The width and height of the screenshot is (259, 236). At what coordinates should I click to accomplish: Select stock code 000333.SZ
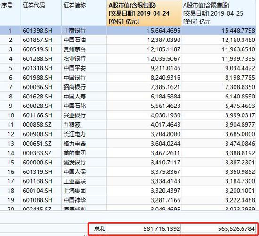tap(37, 153)
